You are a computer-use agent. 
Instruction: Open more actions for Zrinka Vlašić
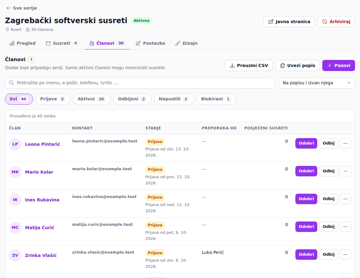click(345, 255)
